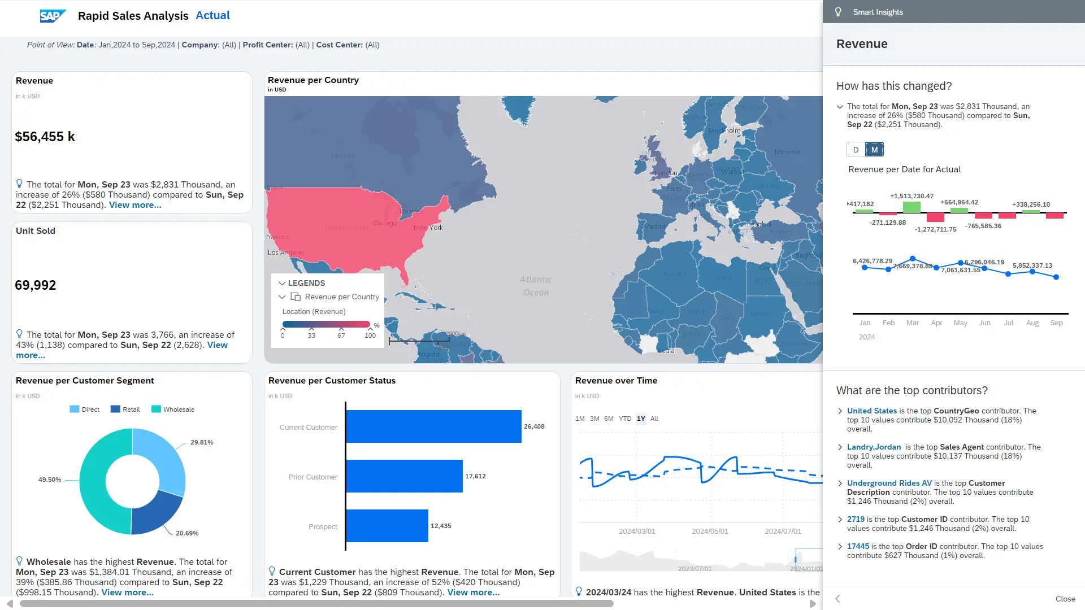
Task: Click the lightbulb icon under the Customer Status chart
Action: click(272, 571)
